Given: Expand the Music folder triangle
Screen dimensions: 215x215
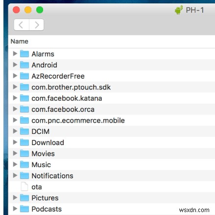Looking at the screenshot, I should (x=15, y=164).
